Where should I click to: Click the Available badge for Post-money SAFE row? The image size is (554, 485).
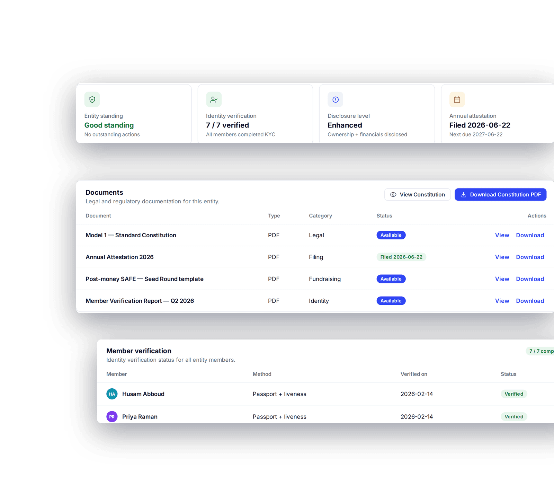click(391, 279)
